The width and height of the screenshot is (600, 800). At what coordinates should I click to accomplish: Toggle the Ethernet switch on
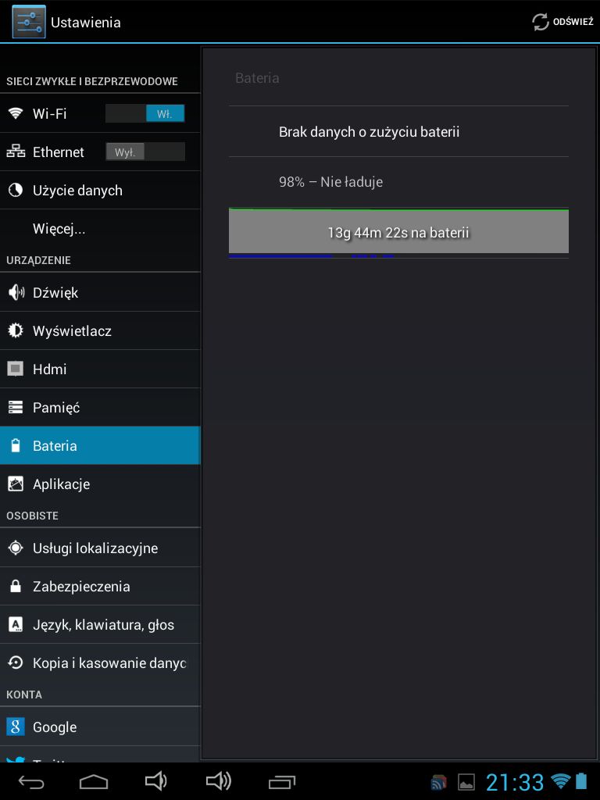pos(145,152)
